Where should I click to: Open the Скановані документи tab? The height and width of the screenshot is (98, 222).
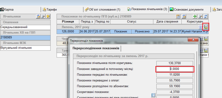pyautogui.click(x=189, y=10)
